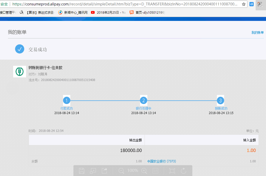Click the 对方: 刘随涛 recipient line

click(38, 74)
